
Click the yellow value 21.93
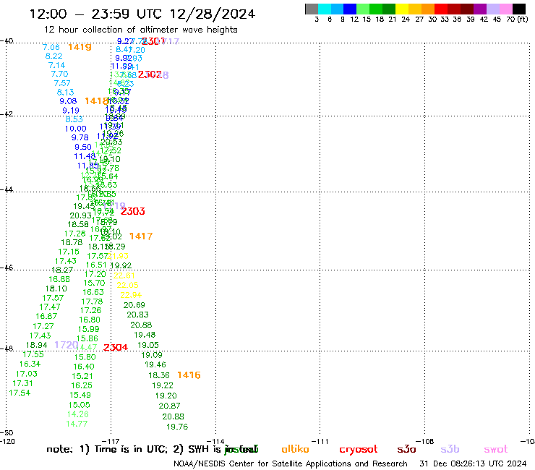pyautogui.click(x=118, y=256)
